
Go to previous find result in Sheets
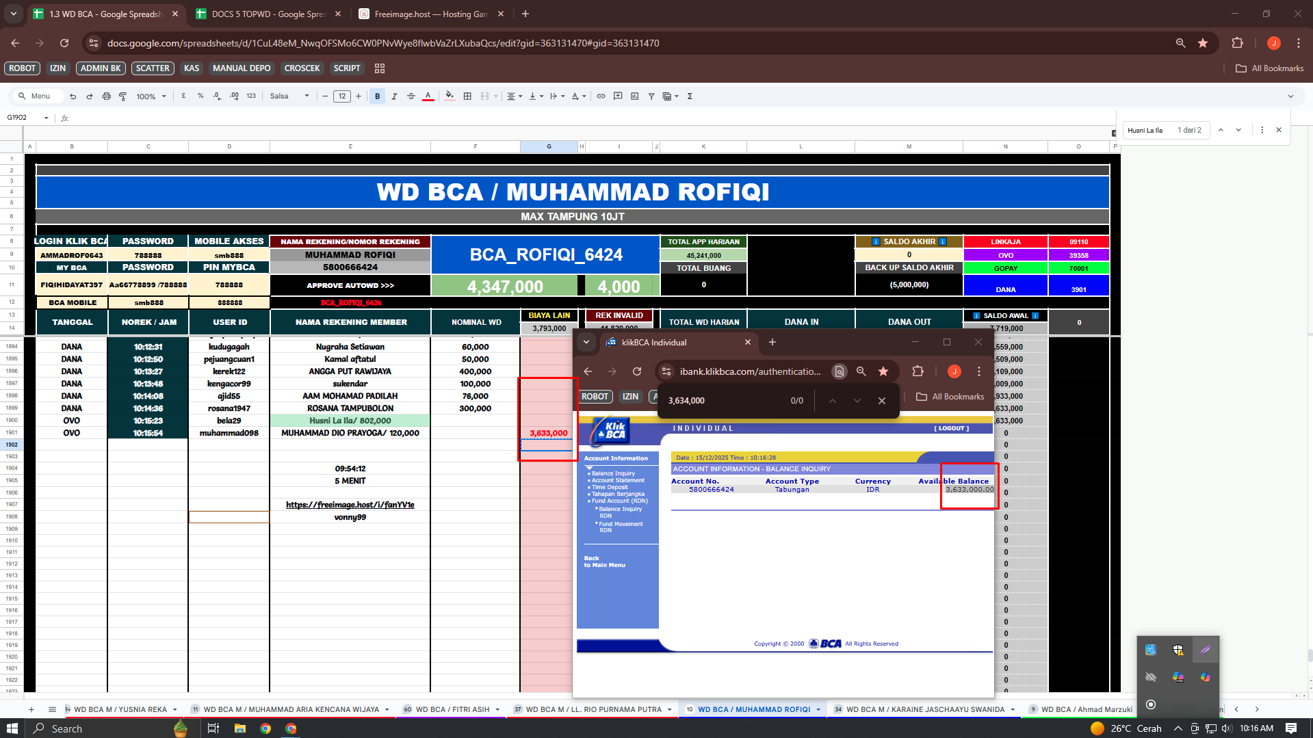click(x=1221, y=130)
